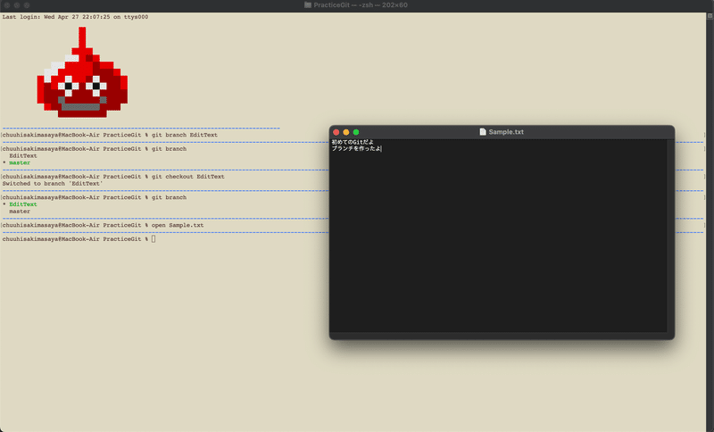Click the document icon beside the Sample.txt title

tap(483, 131)
